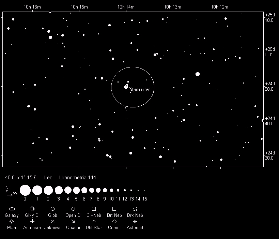Click the +24d 50.0' declination label
This screenshot has height=239, width=279.
[270, 86]
